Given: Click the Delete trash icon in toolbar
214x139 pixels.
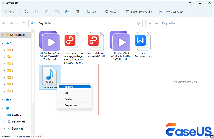Looking at the screenshot, I should click(77, 12).
